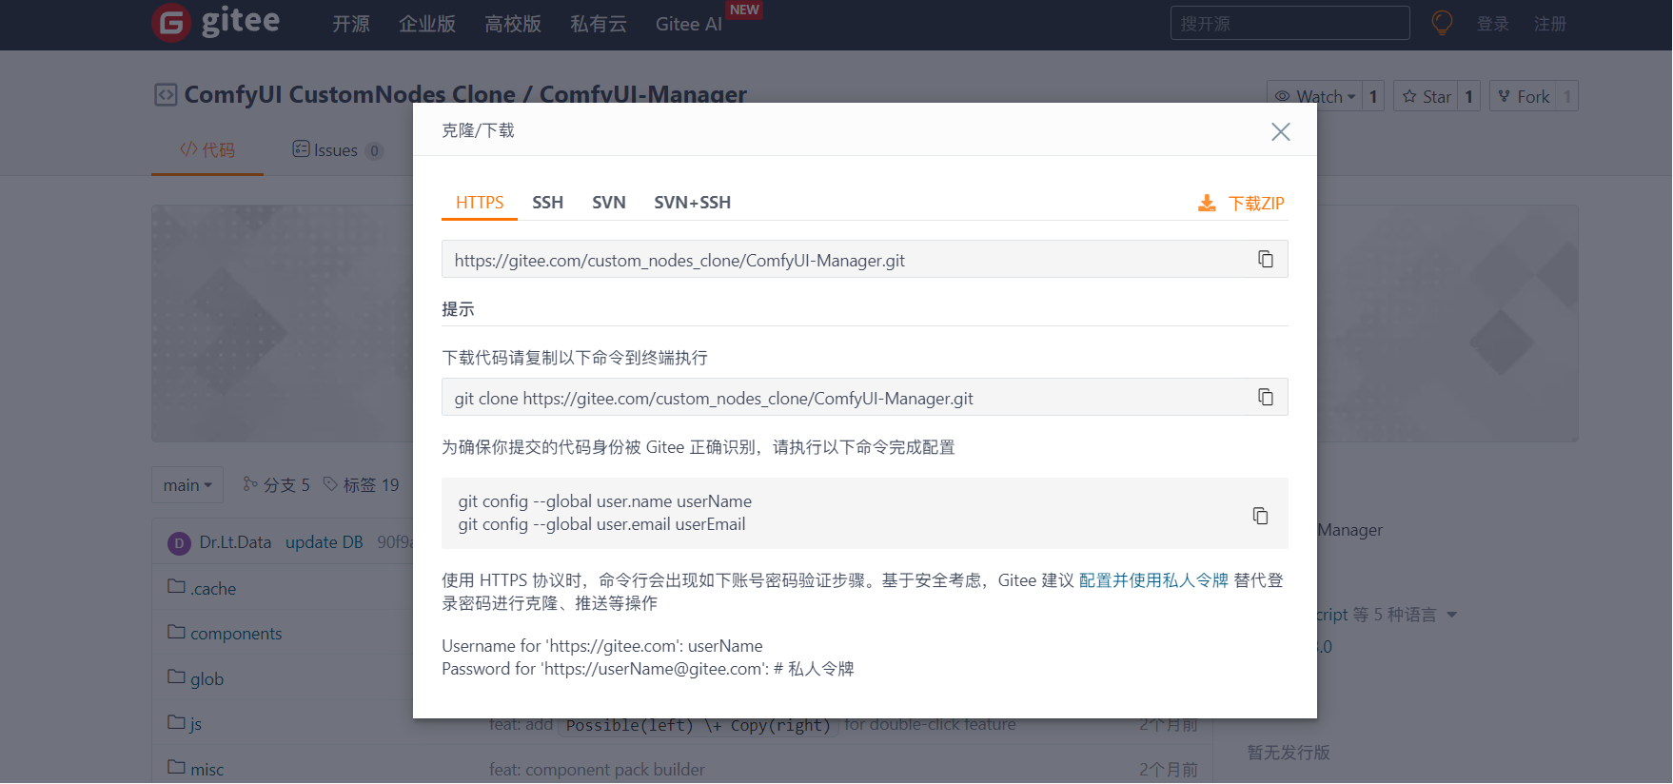Open the Issues tab
Image resolution: width=1673 pixels, height=784 pixels.
click(x=337, y=150)
